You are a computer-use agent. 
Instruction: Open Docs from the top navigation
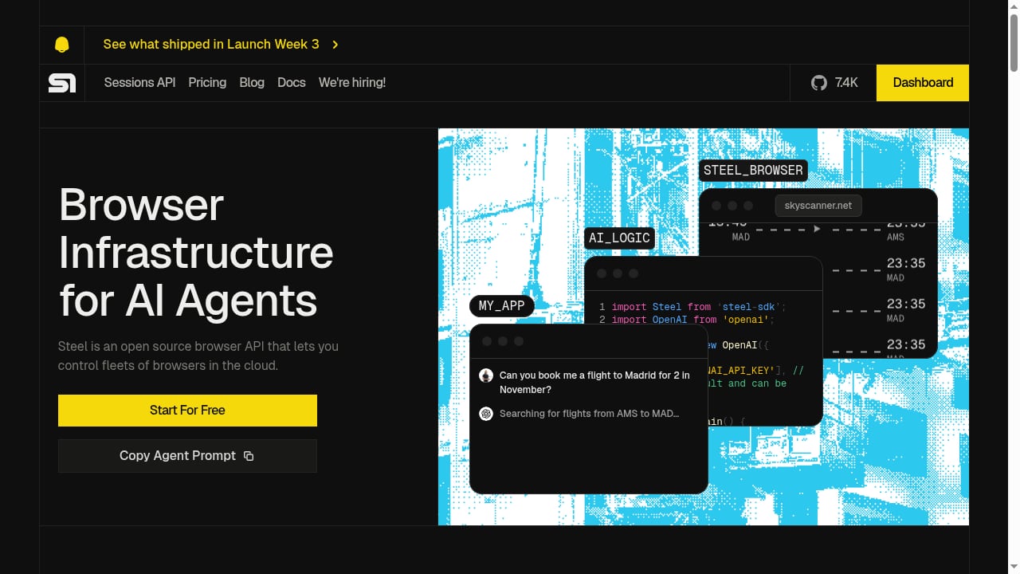tap(292, 83)
